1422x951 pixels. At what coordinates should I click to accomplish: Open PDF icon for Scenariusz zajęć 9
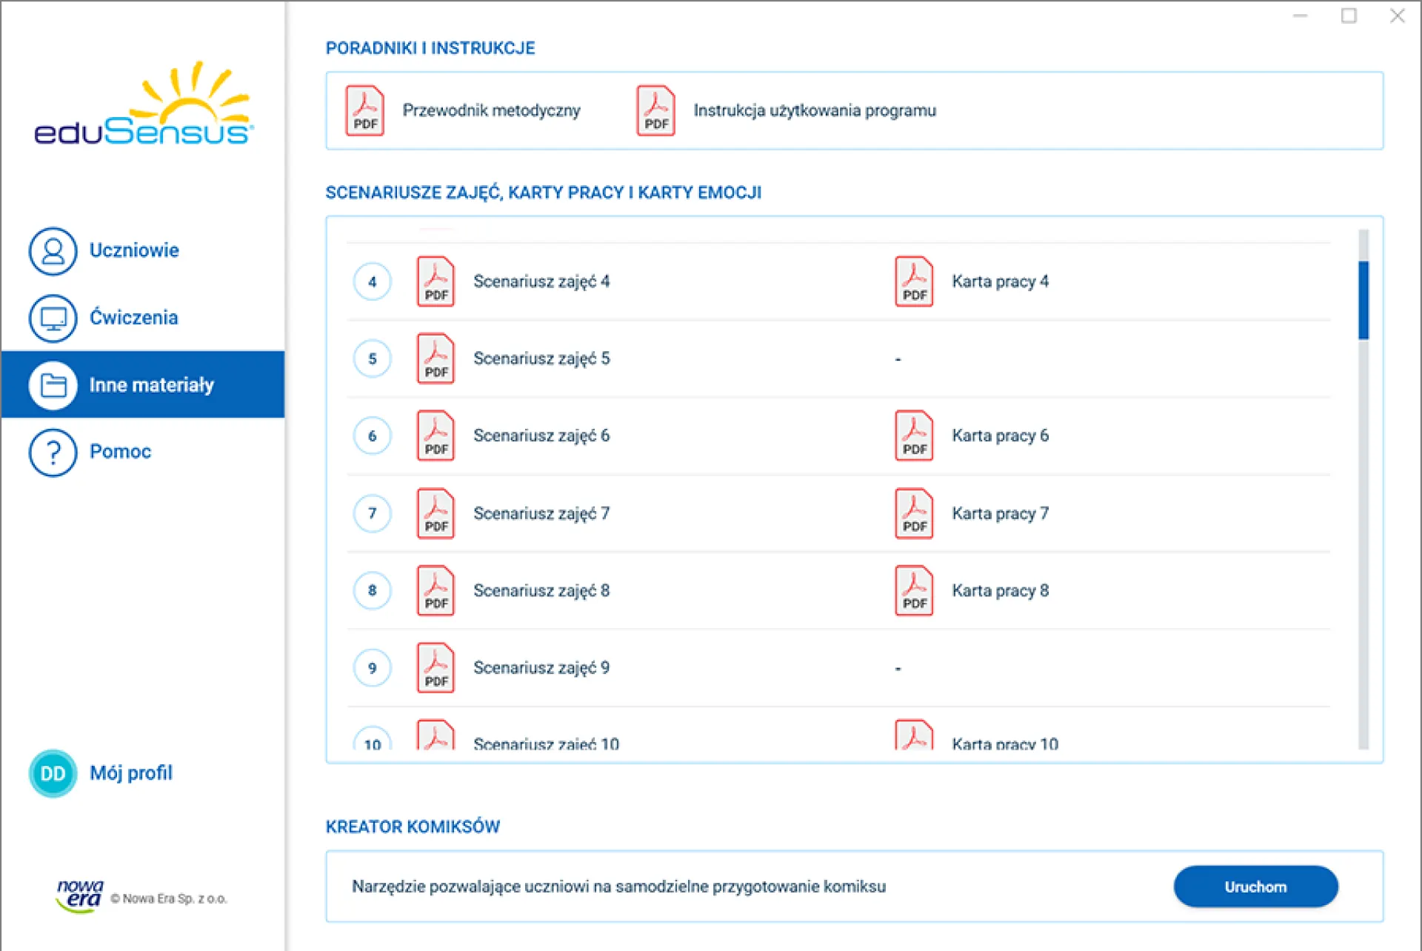(435, 668)
